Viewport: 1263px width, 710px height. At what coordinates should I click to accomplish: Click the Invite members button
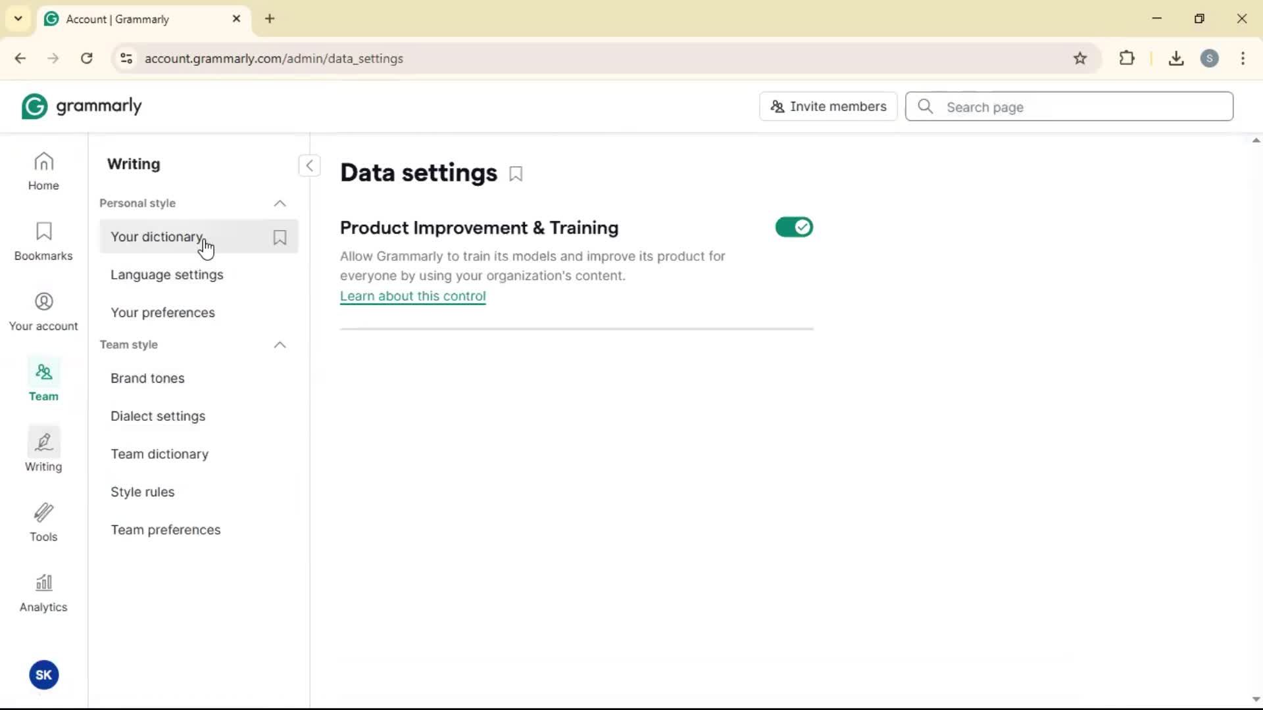[828, 106]
